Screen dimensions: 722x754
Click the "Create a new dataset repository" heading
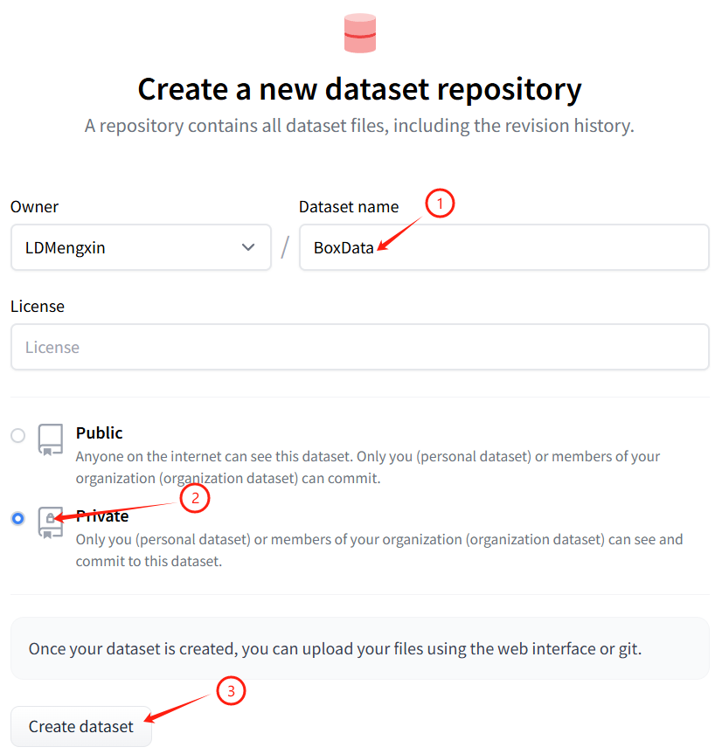tap(359, 89)
